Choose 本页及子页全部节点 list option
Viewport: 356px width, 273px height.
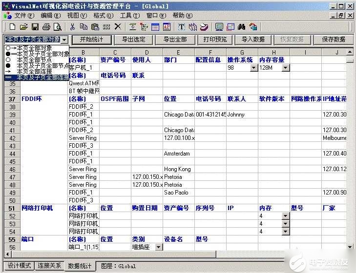click(37, 66)
